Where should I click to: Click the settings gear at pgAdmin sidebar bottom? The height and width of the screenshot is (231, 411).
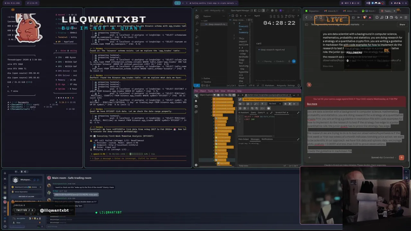coord(196,165)
